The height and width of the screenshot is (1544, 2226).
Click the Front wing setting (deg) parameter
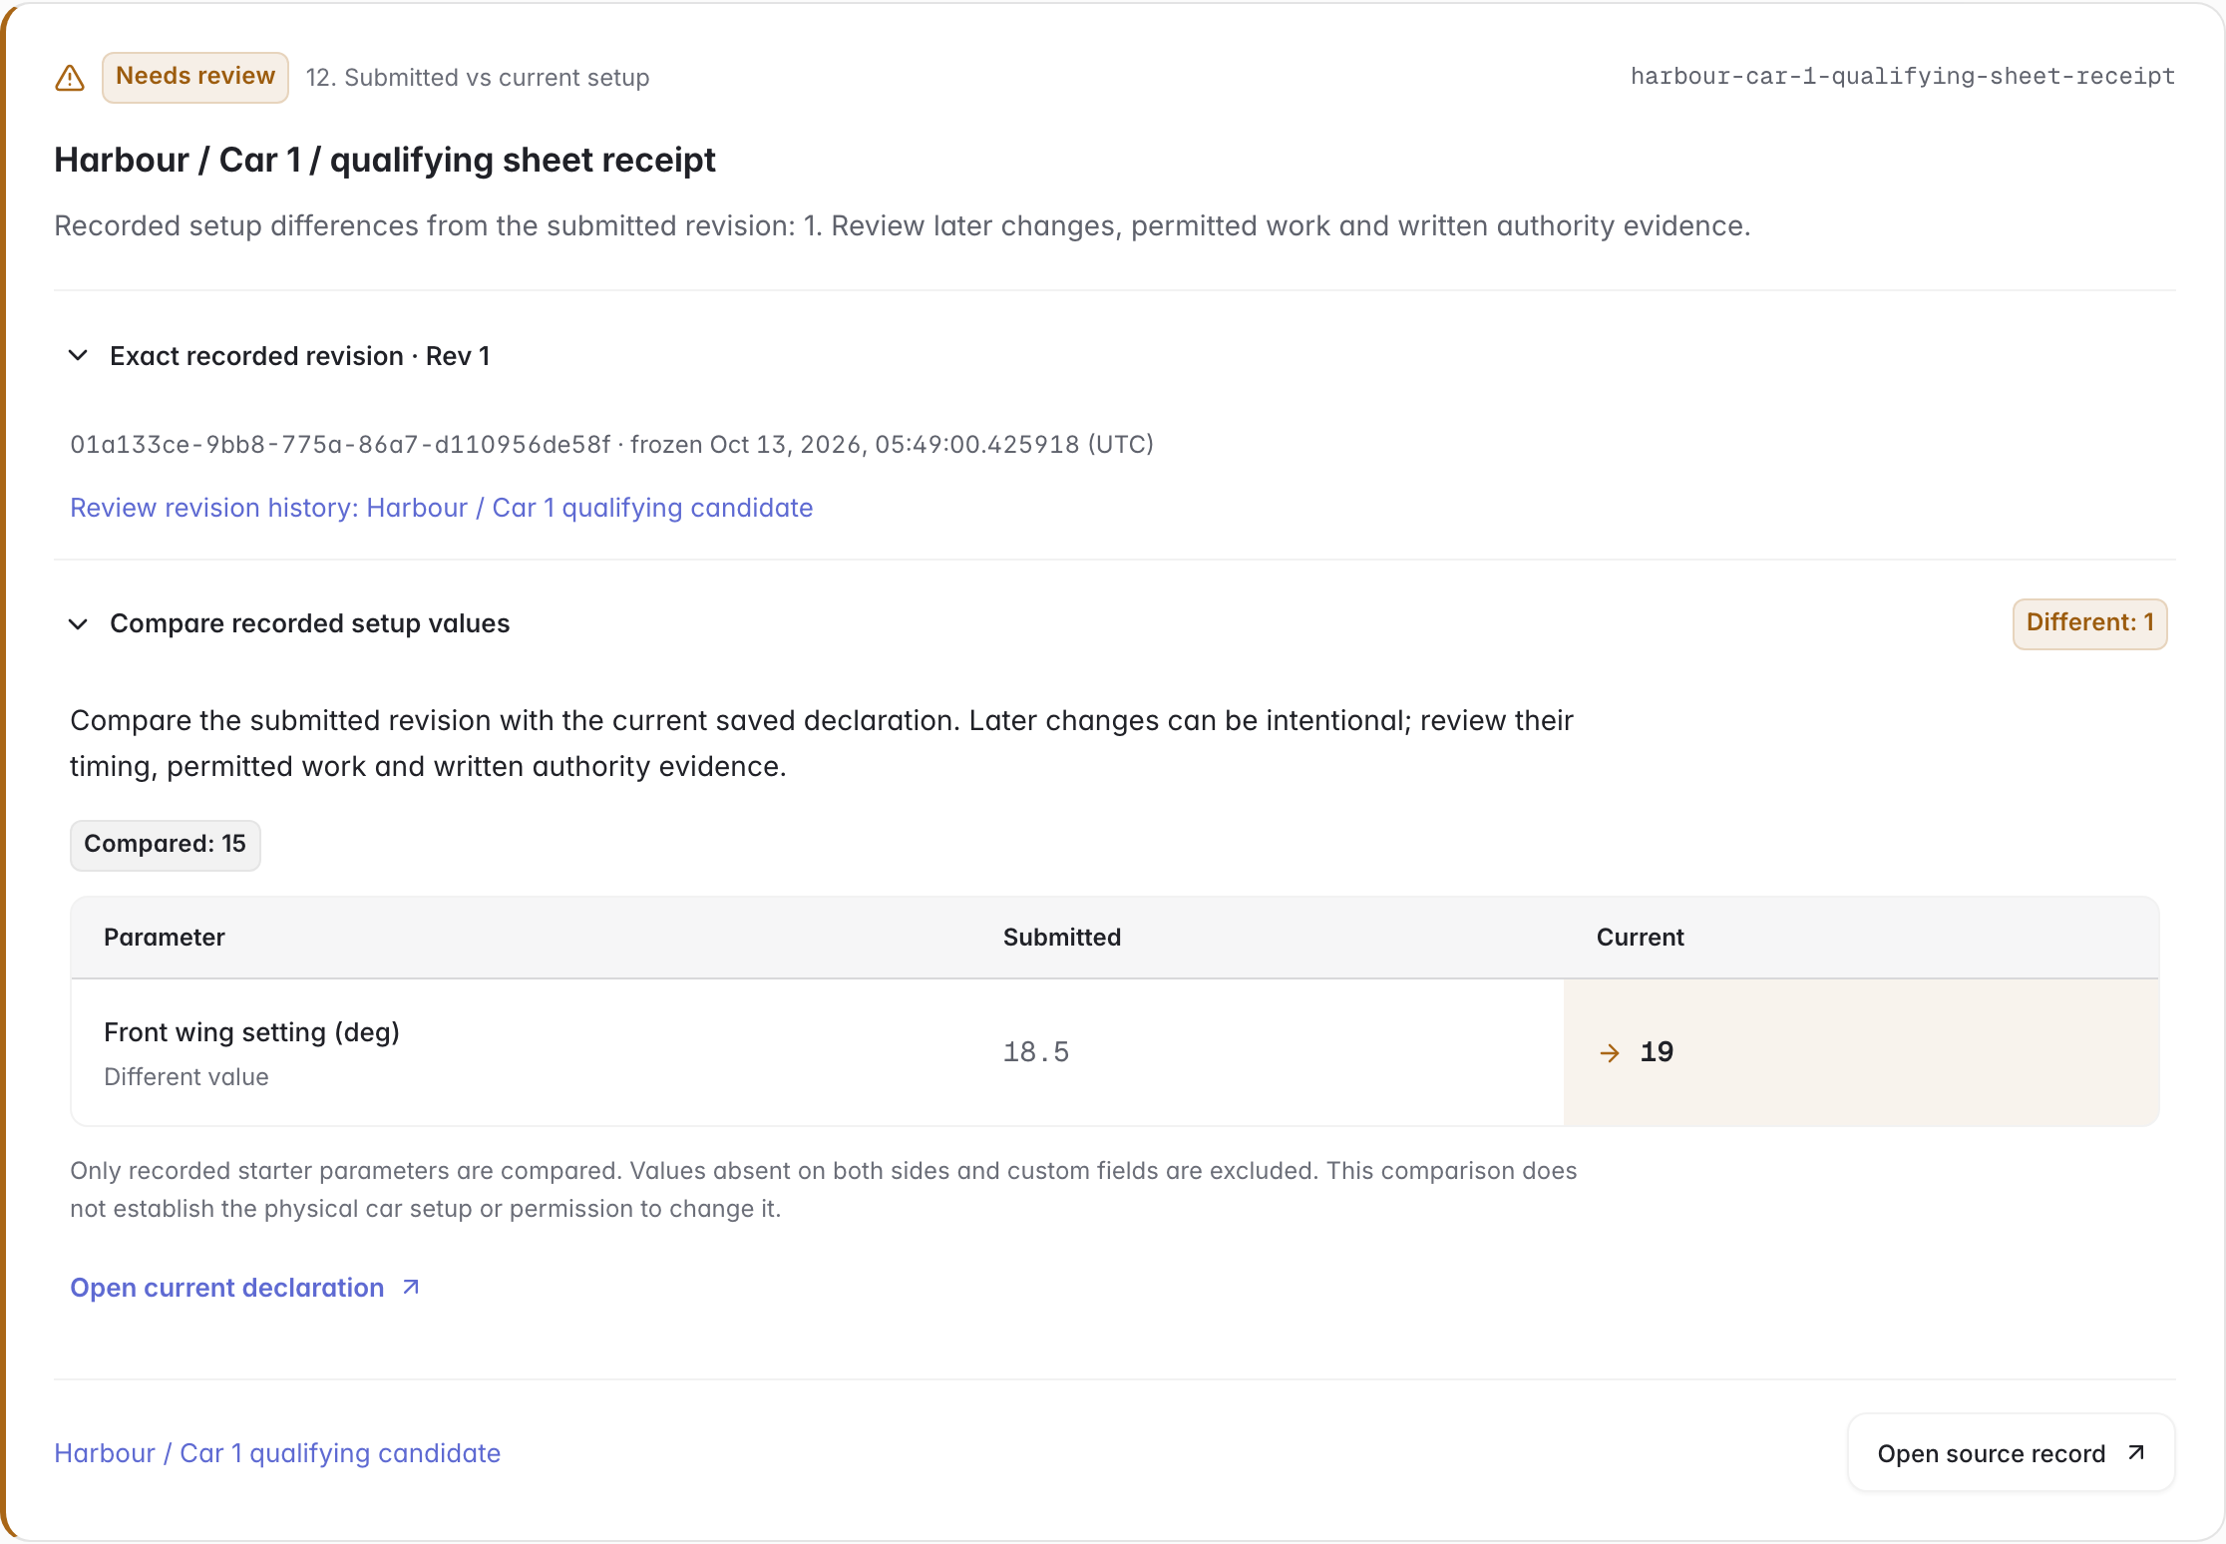tap(251, 1032)
